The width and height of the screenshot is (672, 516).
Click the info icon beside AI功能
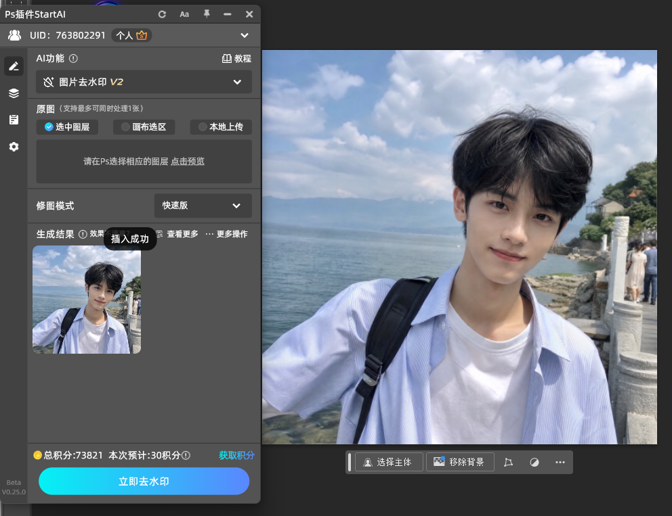[73, 58]
